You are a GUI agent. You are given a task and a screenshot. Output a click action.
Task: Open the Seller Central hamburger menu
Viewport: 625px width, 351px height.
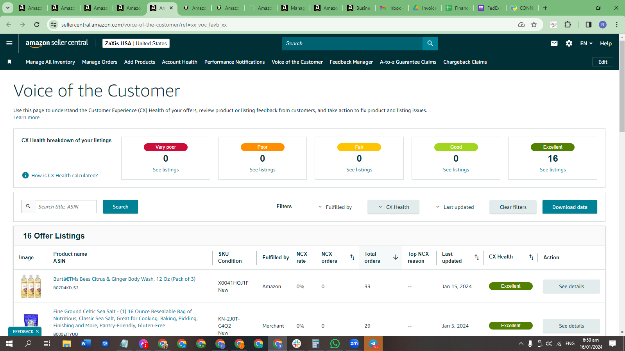click(x=9, y=43)
